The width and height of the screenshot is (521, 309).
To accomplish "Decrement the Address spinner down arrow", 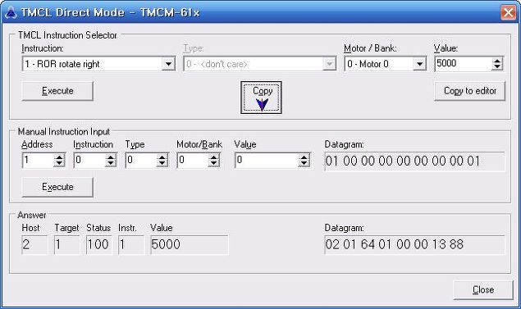I will click(59, 164).
